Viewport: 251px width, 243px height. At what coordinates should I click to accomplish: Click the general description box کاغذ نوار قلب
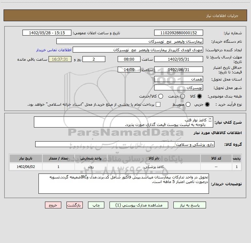click(x=124, y=122)
